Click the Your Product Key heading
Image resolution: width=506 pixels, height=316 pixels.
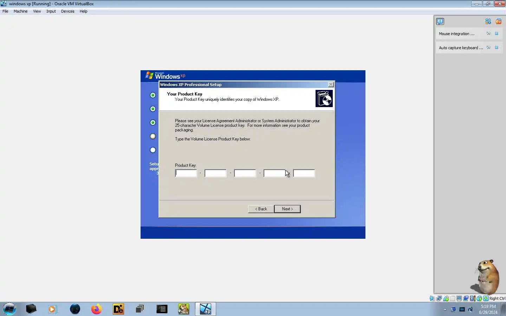pos(184,94)
